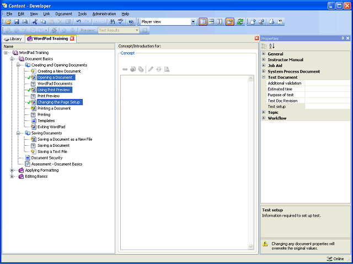Click the link chain icon in Concept pane
Viewport: 353px width, 264px height.
coord(125,69)
